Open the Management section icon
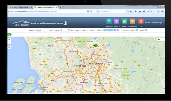171x101 pixels. (133, 21)
